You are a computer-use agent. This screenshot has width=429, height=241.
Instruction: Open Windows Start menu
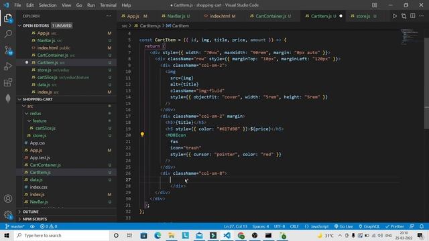(7, 236)
